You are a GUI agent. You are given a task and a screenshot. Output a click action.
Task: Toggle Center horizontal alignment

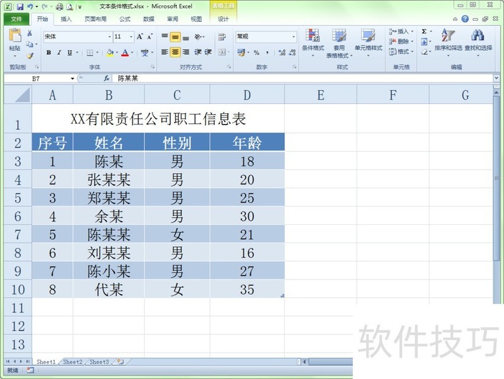click(175, 52)
